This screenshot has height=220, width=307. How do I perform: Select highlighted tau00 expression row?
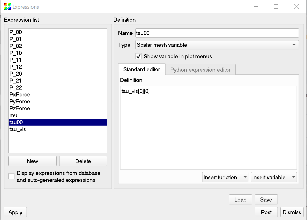tap(58, 122)
